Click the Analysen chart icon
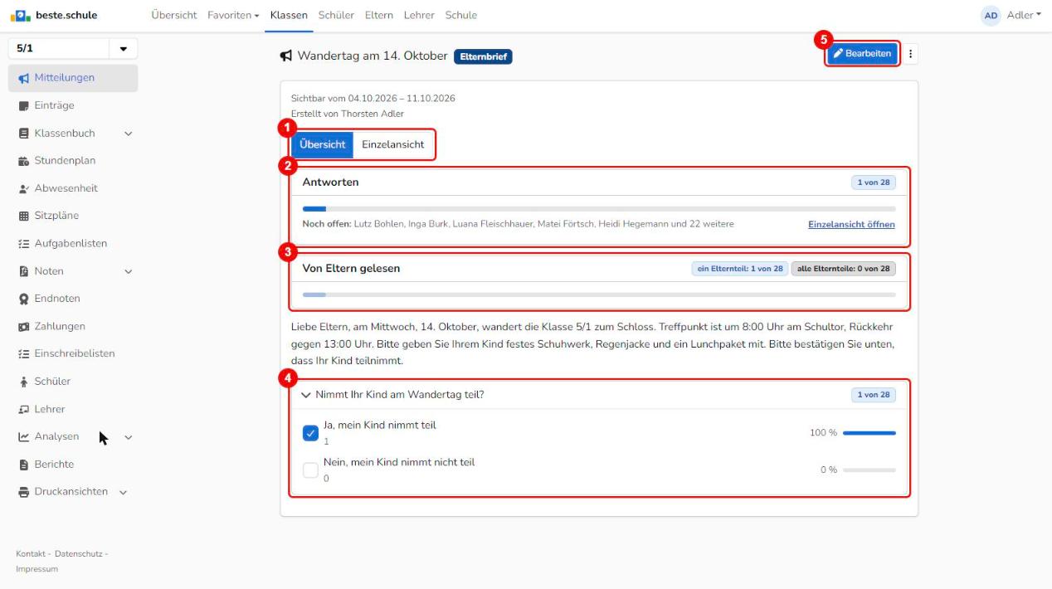This screenshot has width=1052, height=589. [x=23, y=436]
